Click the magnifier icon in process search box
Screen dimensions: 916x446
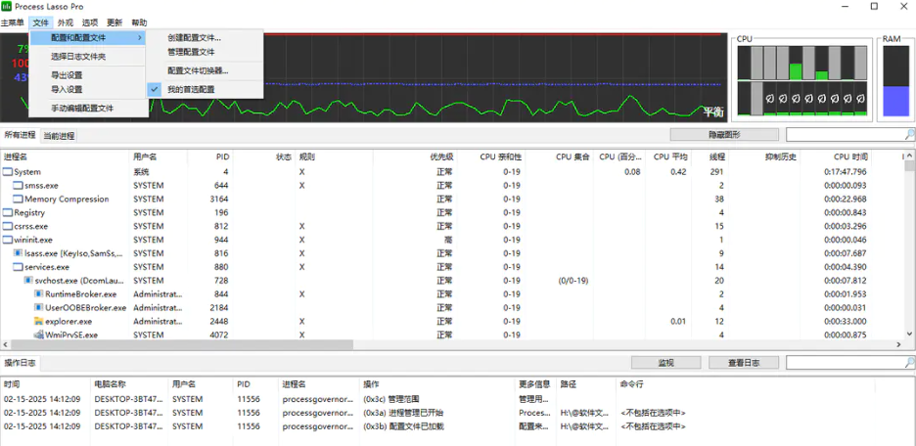pos(909,135)
